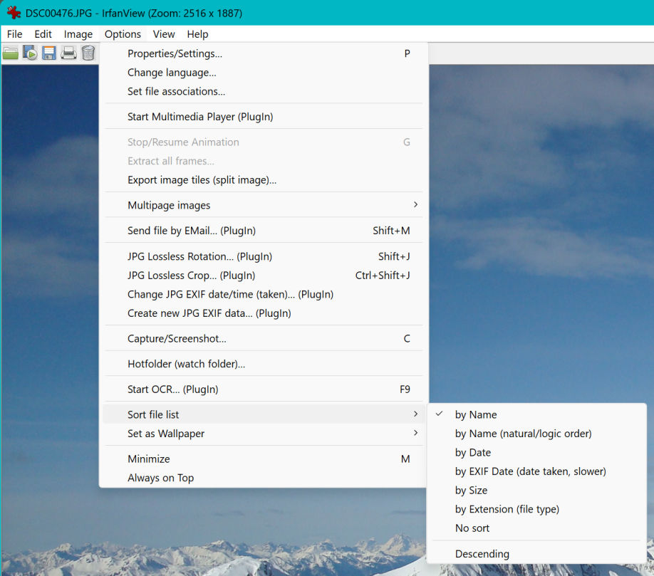Open the View menu

163,34
